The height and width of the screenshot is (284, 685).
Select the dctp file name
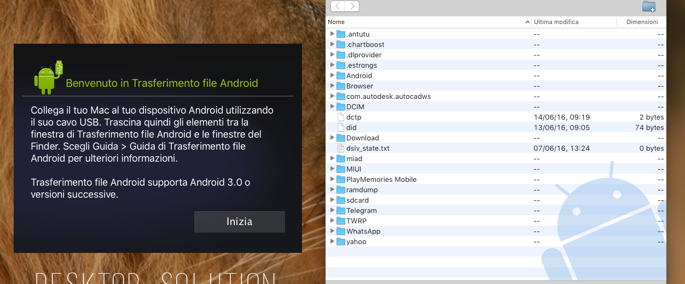point(354,117)
